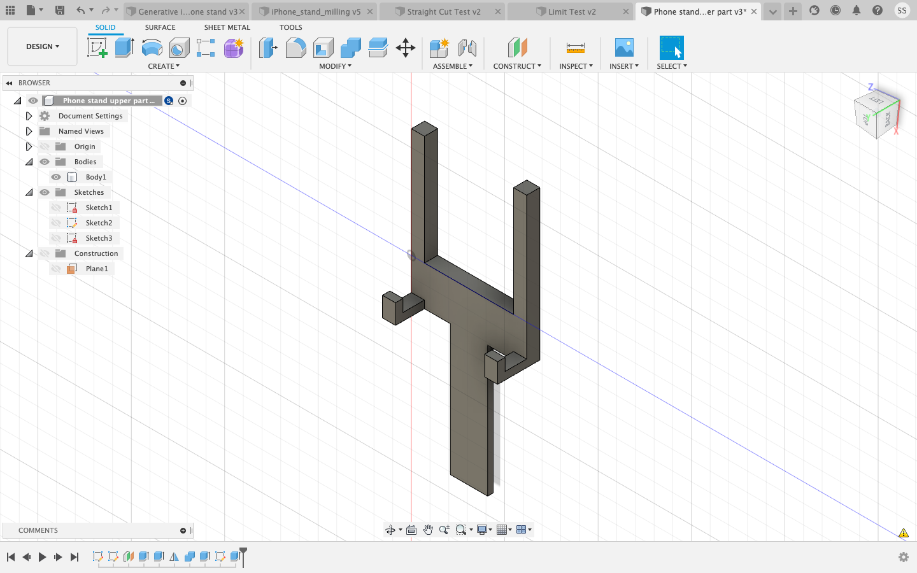
Task: Jump to the end of the timeline
Action: tap(75, 556)
